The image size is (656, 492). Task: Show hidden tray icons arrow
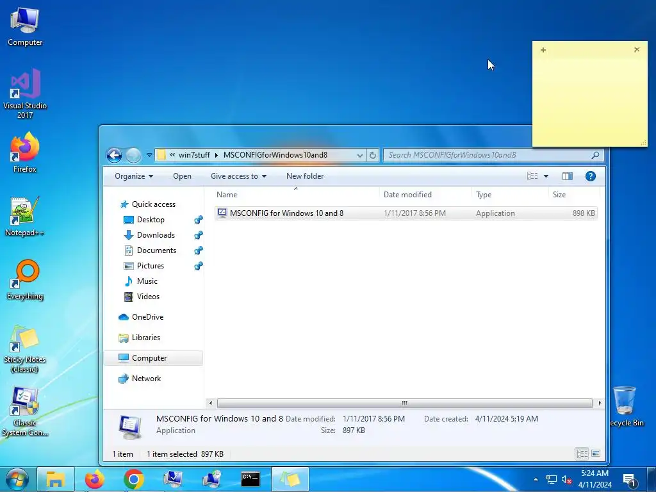[x=536, y=479]
